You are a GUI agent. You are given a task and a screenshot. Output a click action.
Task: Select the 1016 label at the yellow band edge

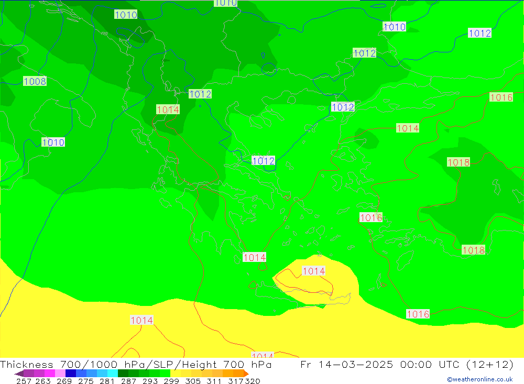tap(418, 314)
